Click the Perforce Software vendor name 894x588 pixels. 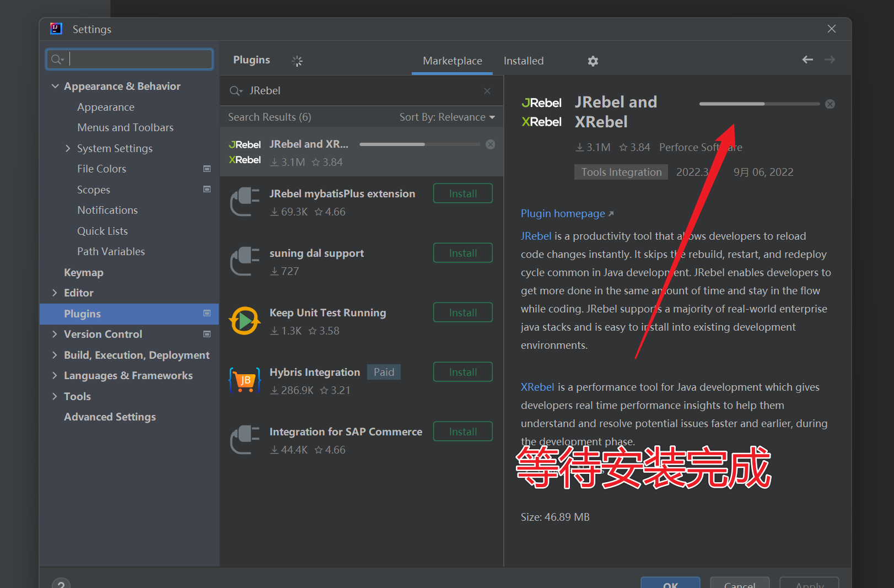point(701,147)
